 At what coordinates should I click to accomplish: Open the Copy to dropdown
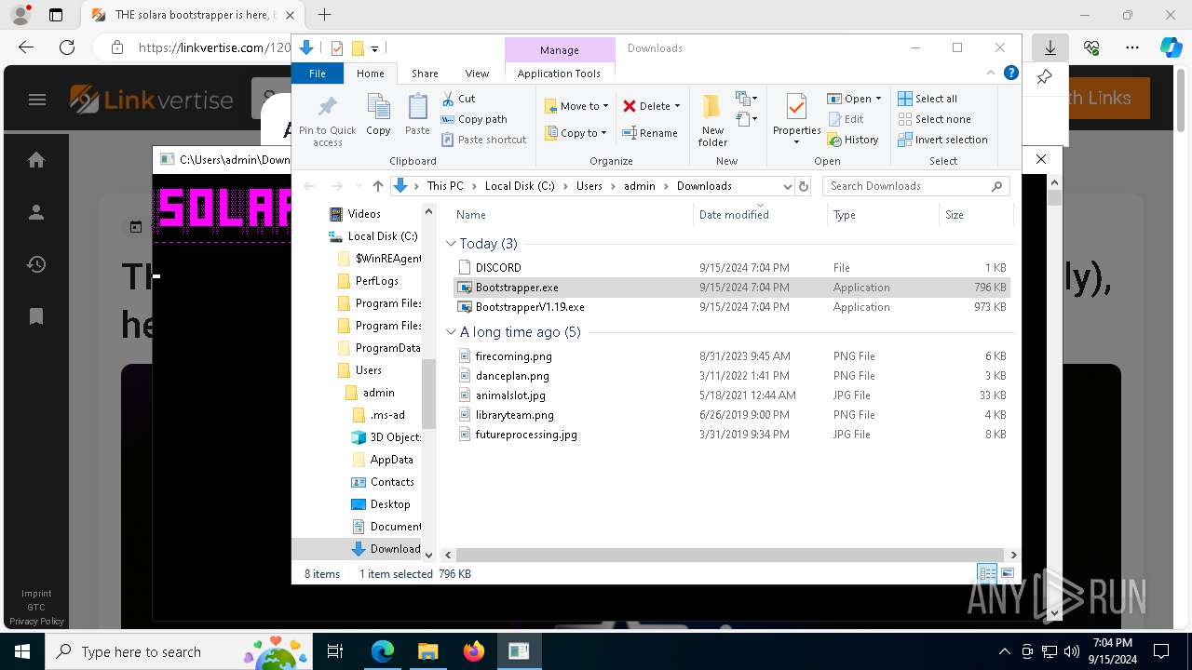coord(576,133)
